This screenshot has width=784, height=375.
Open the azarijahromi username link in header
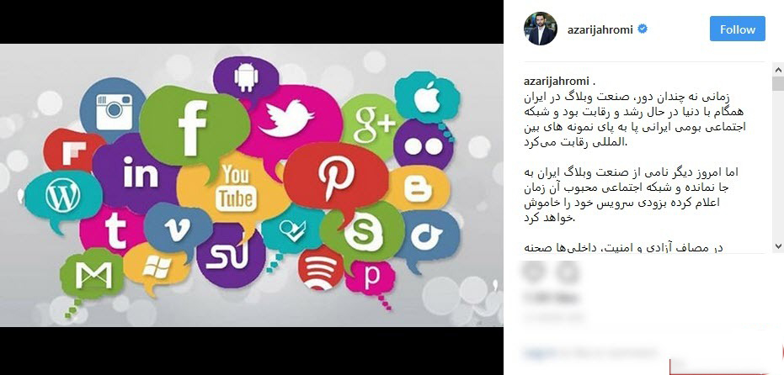tap(600, 29)
